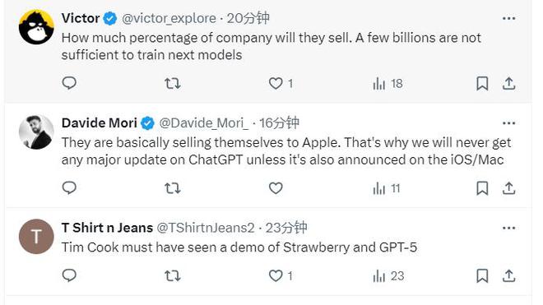543x305 pixels.
Task: Reply to Davide Mori's tweet
Action: pyautogui.click(x=69, y=188)
